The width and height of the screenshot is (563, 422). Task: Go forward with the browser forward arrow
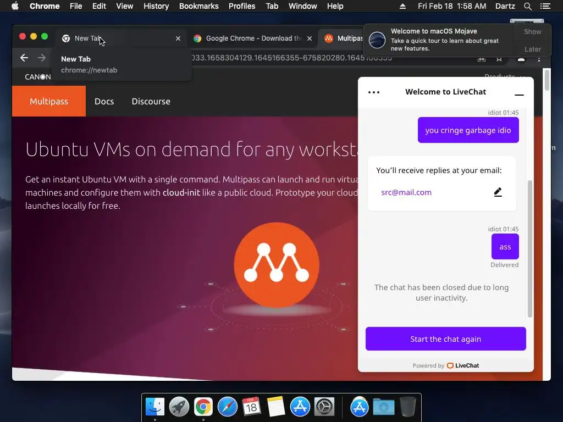(42, 58)
